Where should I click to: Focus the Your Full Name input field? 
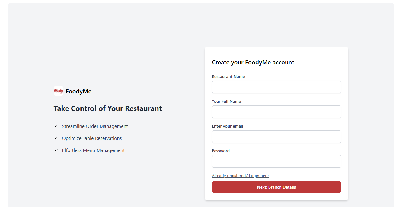pyautogui.click(x=277, y=112)
